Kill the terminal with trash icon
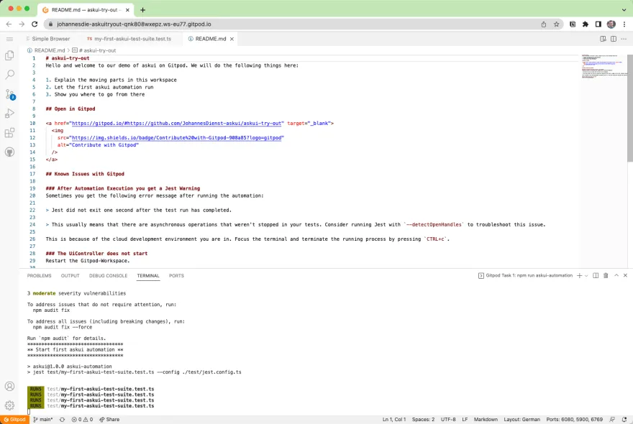This screenshot has width=633, height=424. pos(606,275)
